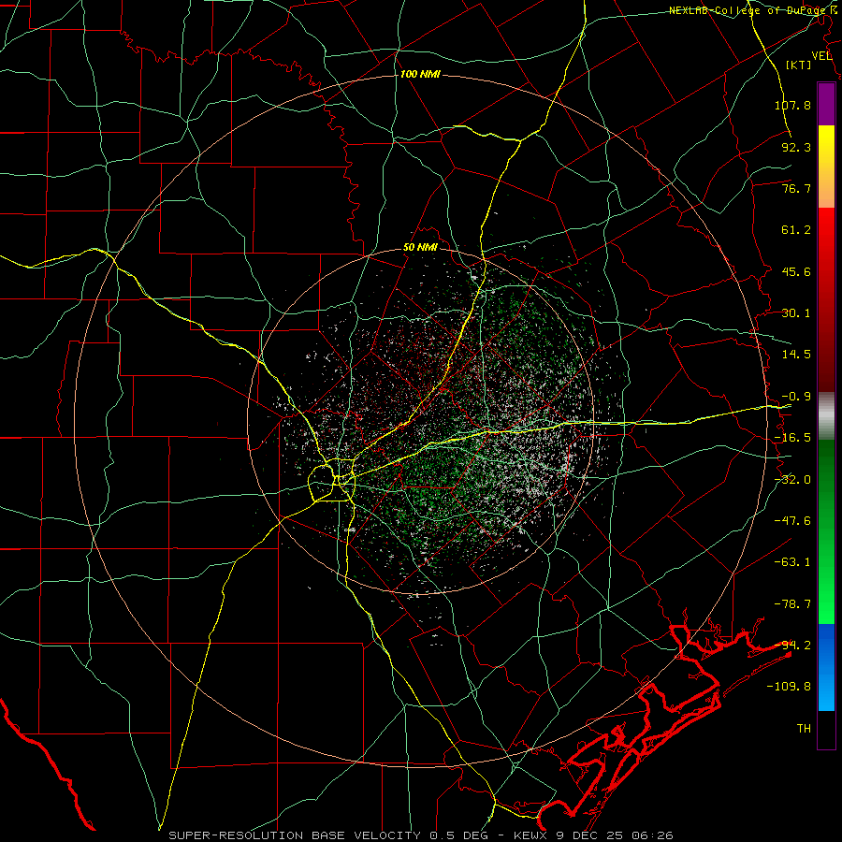Click the 45.6 legend value

coord(796,271)
